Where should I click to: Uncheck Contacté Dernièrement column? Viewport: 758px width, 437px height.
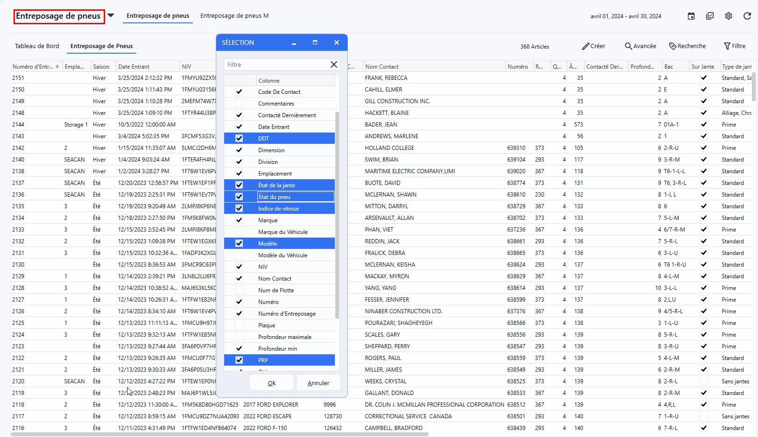click(x=239, y=115)
